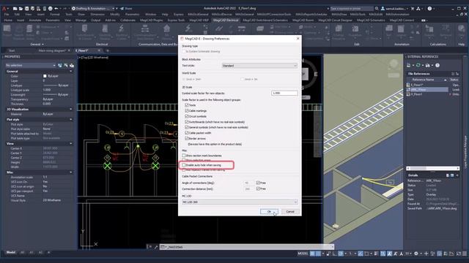The width and height of the screenshot is (469, 263).
Task: Toggle the grid display icon in status bar
Action: [x=313, y=254]
